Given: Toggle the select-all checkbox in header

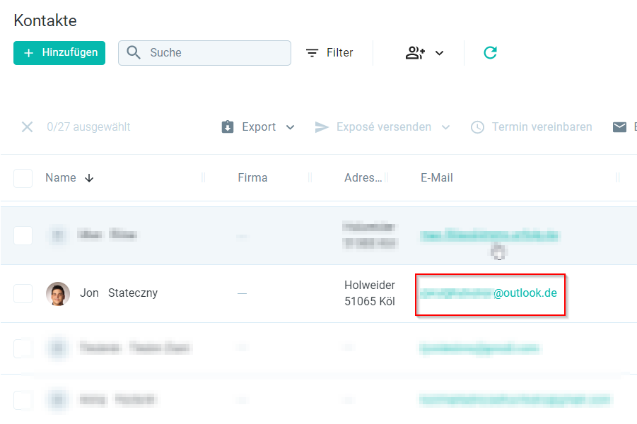Looking at the screenshot, I should pos(23,178).
